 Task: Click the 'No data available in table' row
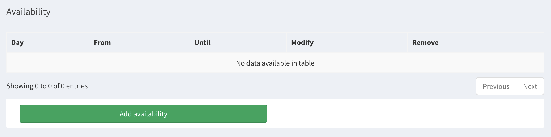pos(275,63)
